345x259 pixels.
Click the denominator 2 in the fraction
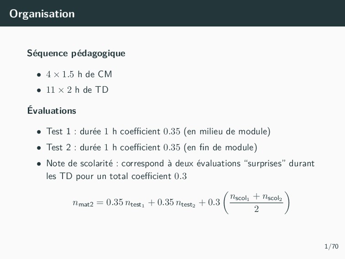tap(256, 209)
